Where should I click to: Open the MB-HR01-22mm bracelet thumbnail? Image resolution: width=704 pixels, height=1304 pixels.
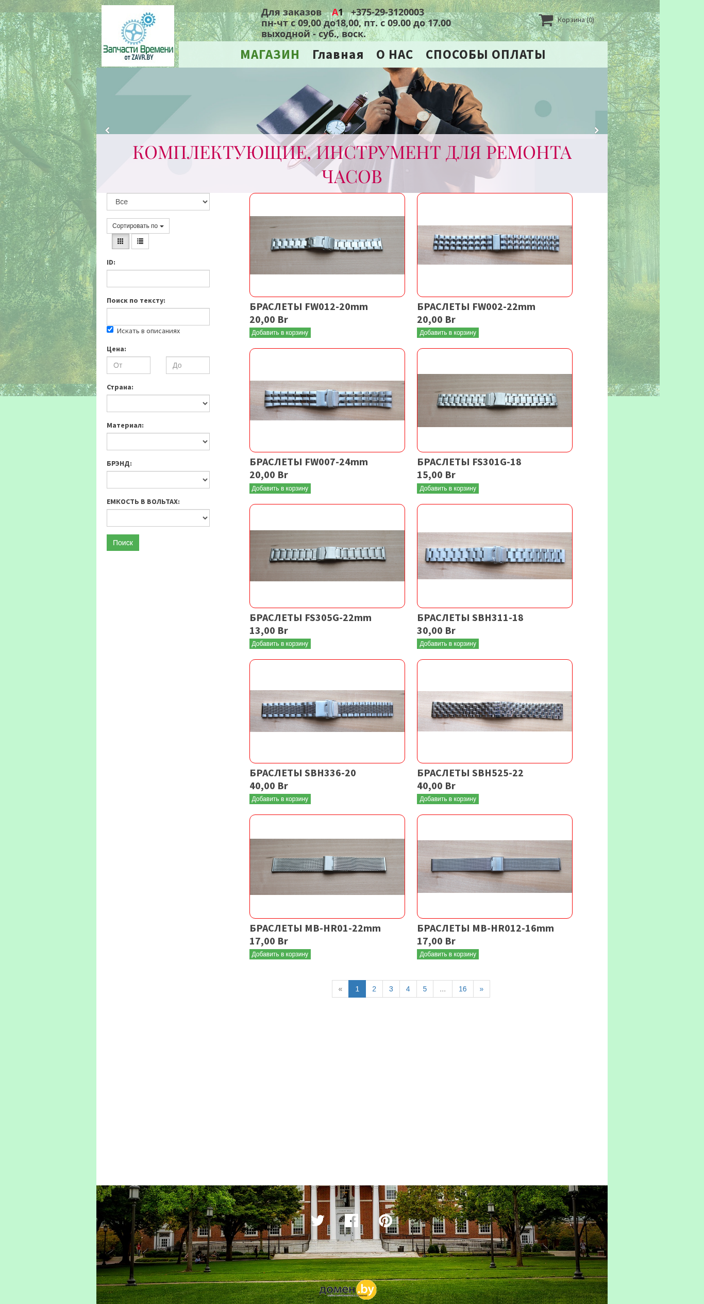327,867
